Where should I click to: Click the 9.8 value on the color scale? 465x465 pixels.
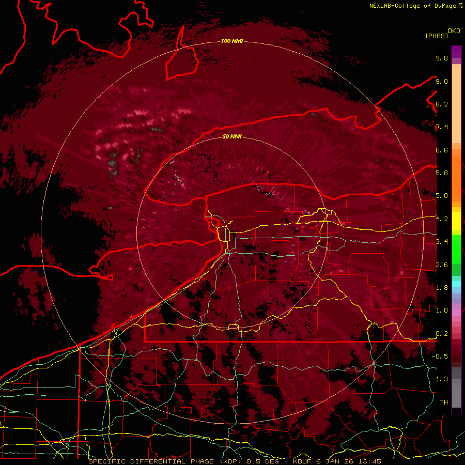tap(442, 58)
